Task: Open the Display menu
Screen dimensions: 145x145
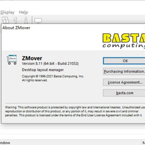Action: click(7, 12)
